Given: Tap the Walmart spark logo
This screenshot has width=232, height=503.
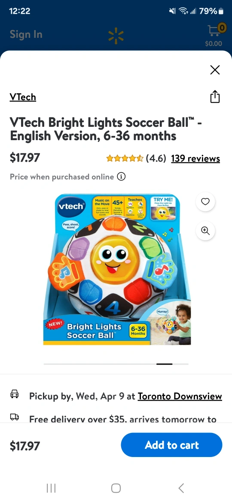Looking at the screenshot, I should [x=116, y=35].
